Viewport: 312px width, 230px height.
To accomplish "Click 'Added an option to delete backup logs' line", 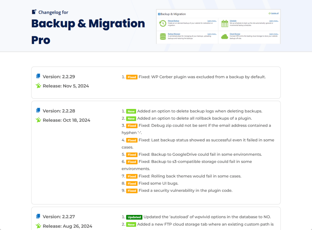I will [x=200, y=111].
